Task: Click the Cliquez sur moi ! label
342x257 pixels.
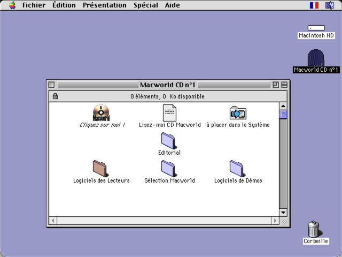Action: (x=102, y=125)
